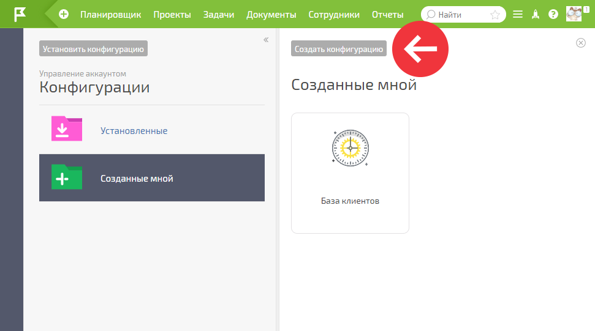Open the Задачи menu
The width and height of the screenshot is (595, 331).
[219, 15]
